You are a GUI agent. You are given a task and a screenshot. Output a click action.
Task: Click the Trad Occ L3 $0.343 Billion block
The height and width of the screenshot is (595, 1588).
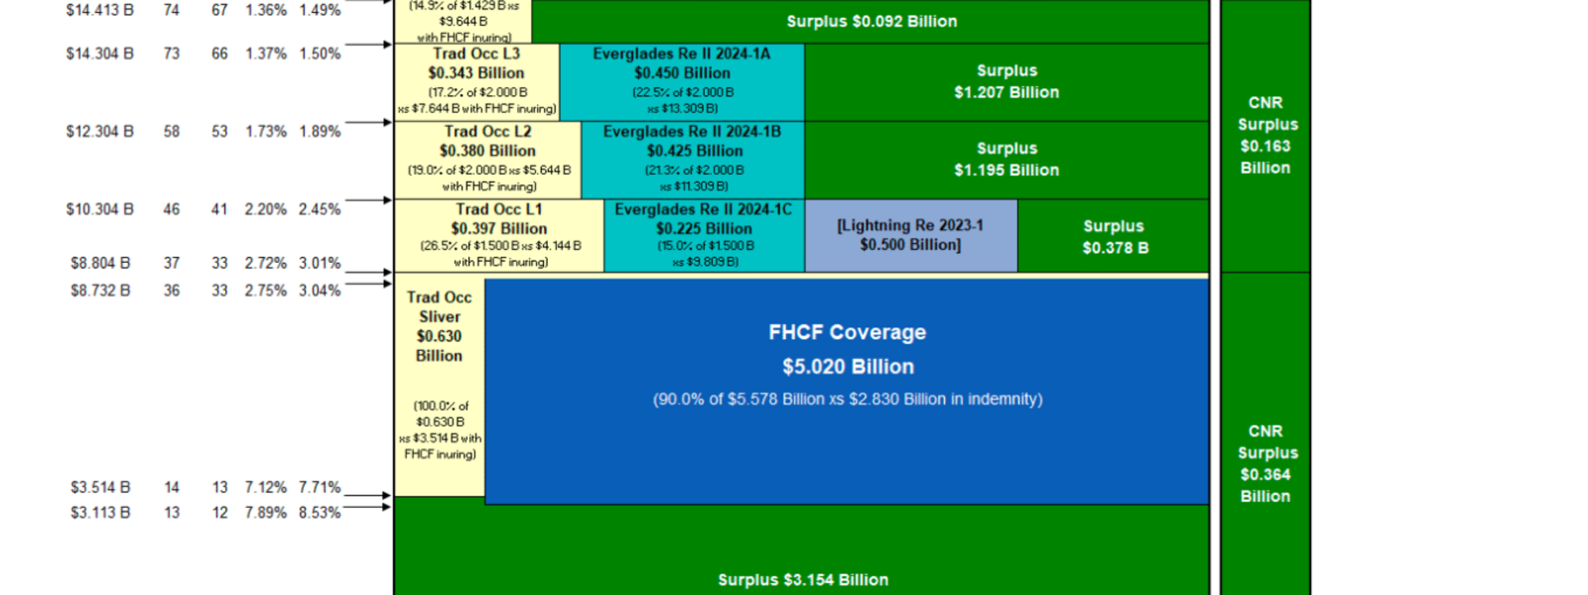pos(477,81)
